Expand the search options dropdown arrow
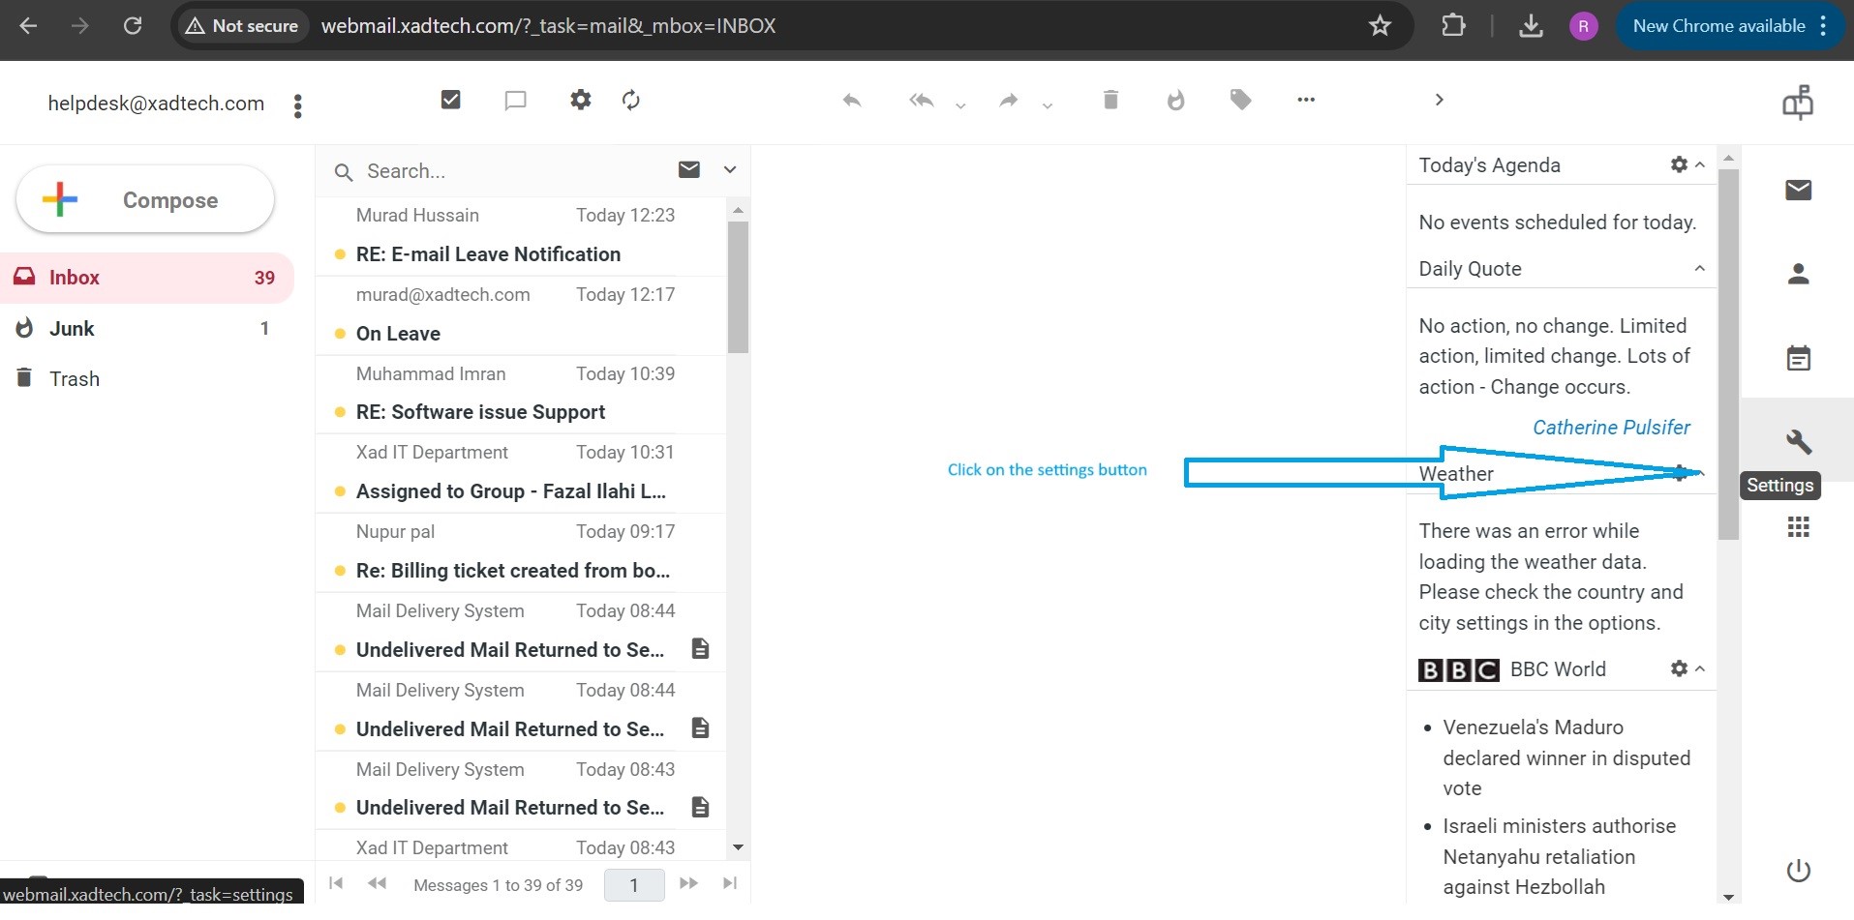This screenshot has height=920, width=1854. (730, 170)
